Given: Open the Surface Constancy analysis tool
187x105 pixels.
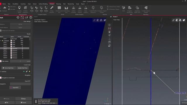Looking at the screenshot, I should tap(73, 9).
